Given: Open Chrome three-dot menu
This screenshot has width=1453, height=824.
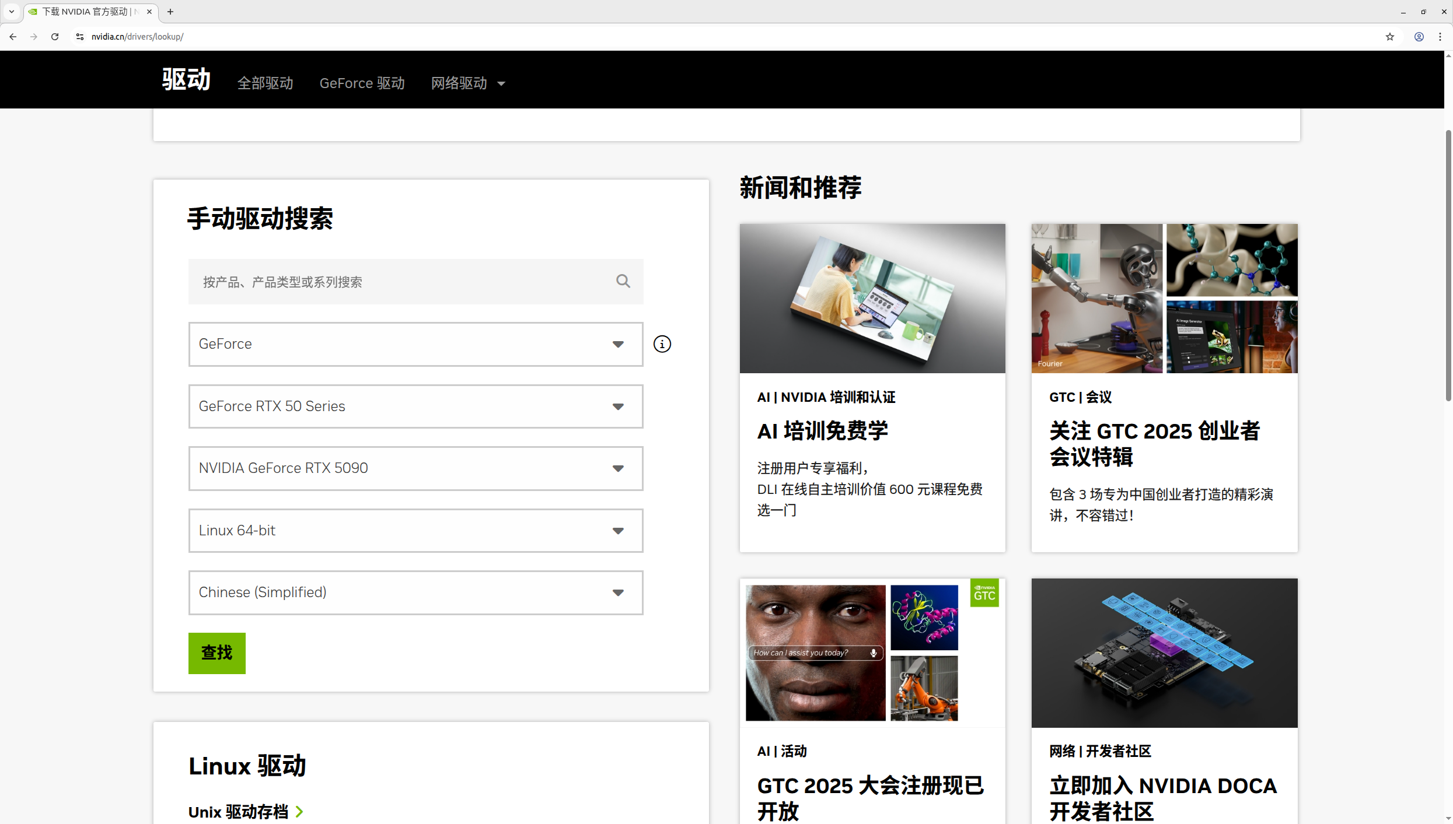Looking at the screenshot, I should tap(1440, 37).
